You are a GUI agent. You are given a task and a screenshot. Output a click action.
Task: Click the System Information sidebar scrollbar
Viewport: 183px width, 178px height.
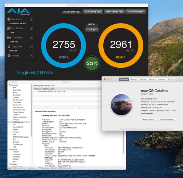[31, 110]
